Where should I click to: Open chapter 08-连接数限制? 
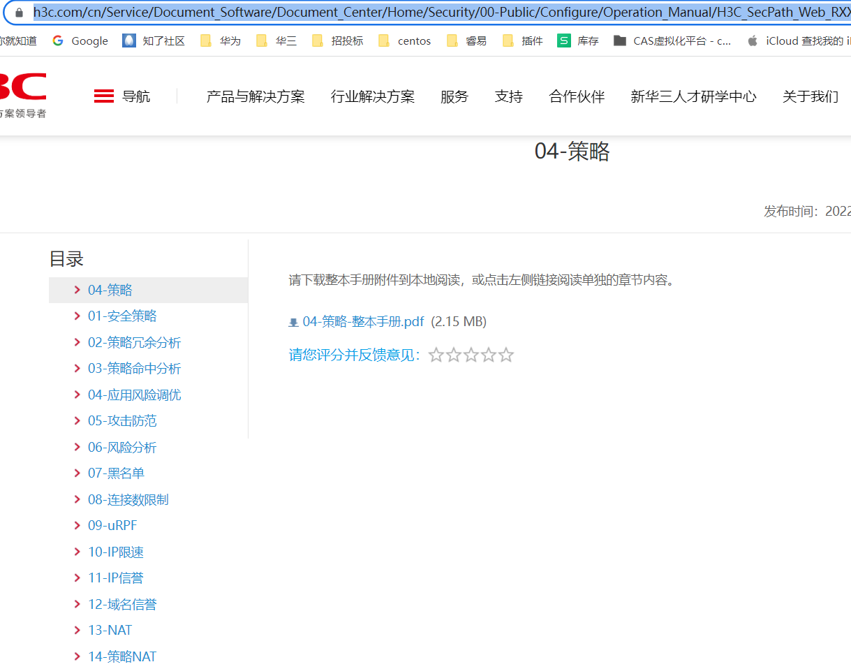click(x=128, y=499)
